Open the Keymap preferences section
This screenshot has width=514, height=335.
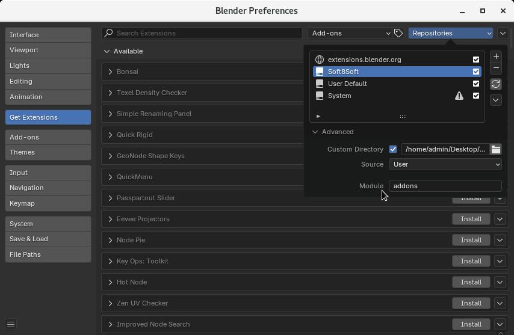click(48, 203)
